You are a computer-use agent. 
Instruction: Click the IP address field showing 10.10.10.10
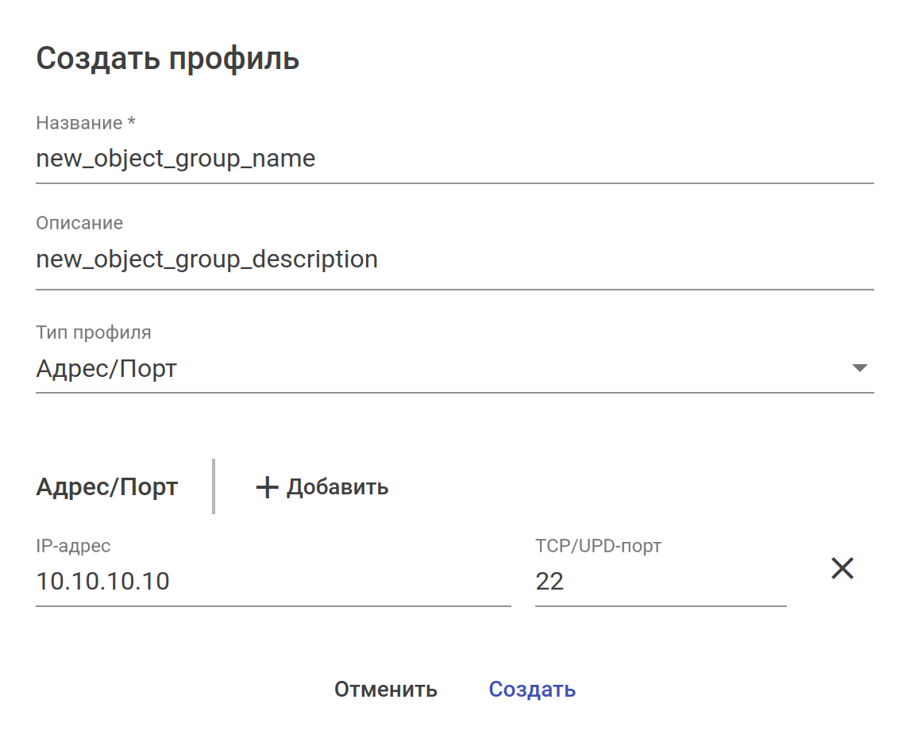273,582
